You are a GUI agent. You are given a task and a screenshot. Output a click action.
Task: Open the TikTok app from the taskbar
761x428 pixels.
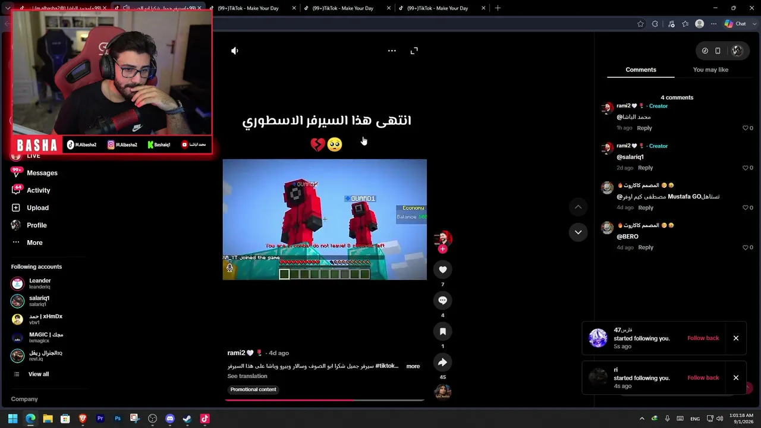coord(205,418)
